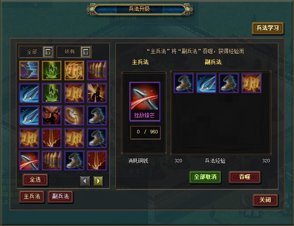Select the silhouetted warrior skill icon

(97, 93)
